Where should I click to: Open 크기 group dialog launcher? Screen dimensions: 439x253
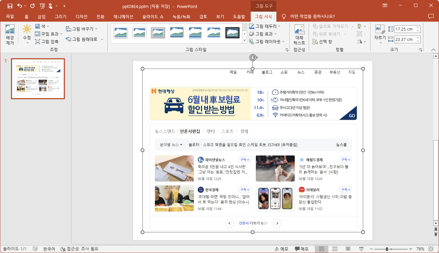pyautogui.click(x=421, y=50)
